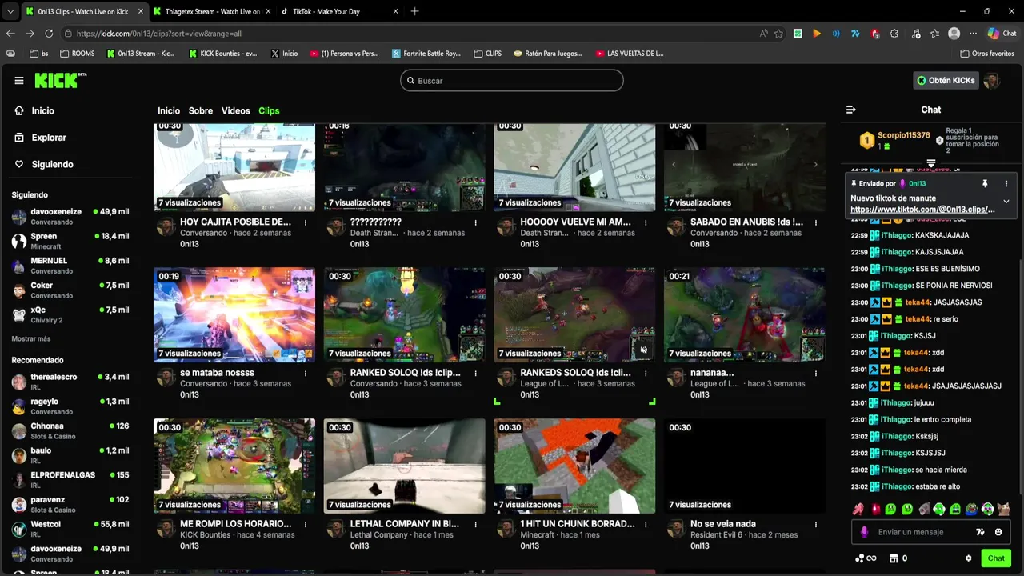This screenshot has height=576, width=1024.
Task: Expand followed channels with 'Mostrar más'
Action: pyautogui.click(x=31, y=338)
